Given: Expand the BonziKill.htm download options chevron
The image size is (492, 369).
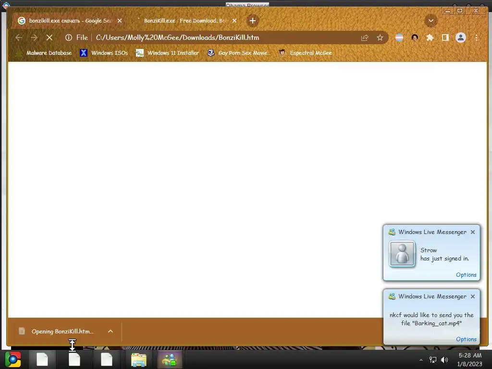Looking at the screenshot, I should [111, 332].
